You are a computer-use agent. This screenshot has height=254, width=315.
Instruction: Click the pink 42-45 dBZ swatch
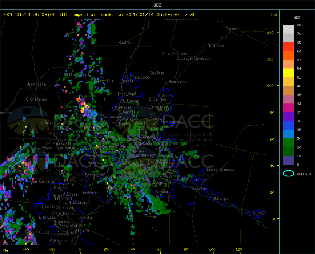pyautogui.click(x=288, y=99)
